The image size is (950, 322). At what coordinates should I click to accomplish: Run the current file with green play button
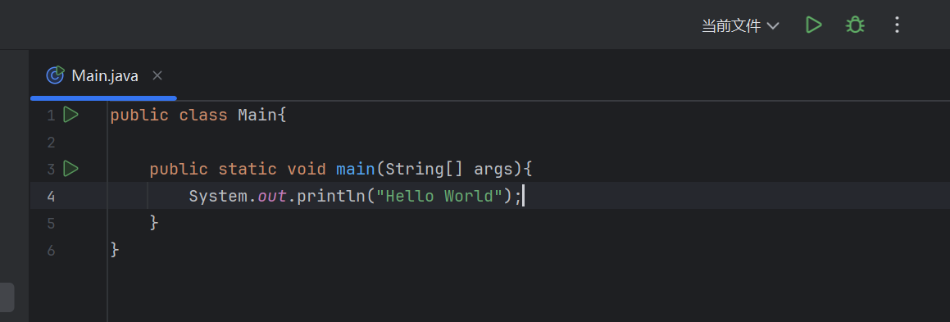pos(814,25)
